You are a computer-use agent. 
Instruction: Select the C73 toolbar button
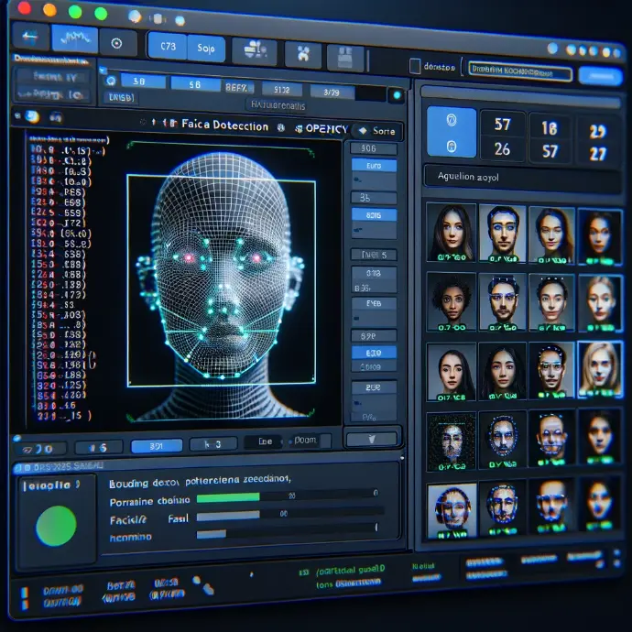(168, 46)
